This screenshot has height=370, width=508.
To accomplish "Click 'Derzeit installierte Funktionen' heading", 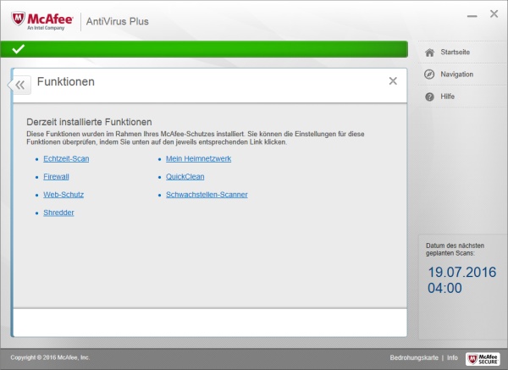I will pos(89,122).
